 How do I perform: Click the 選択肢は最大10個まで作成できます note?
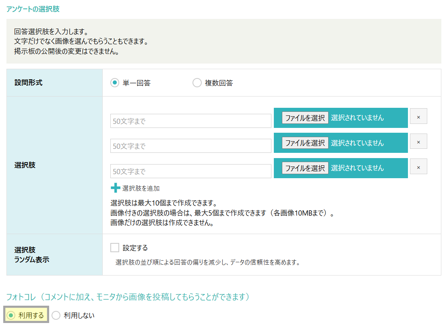(x=164, y=203)
